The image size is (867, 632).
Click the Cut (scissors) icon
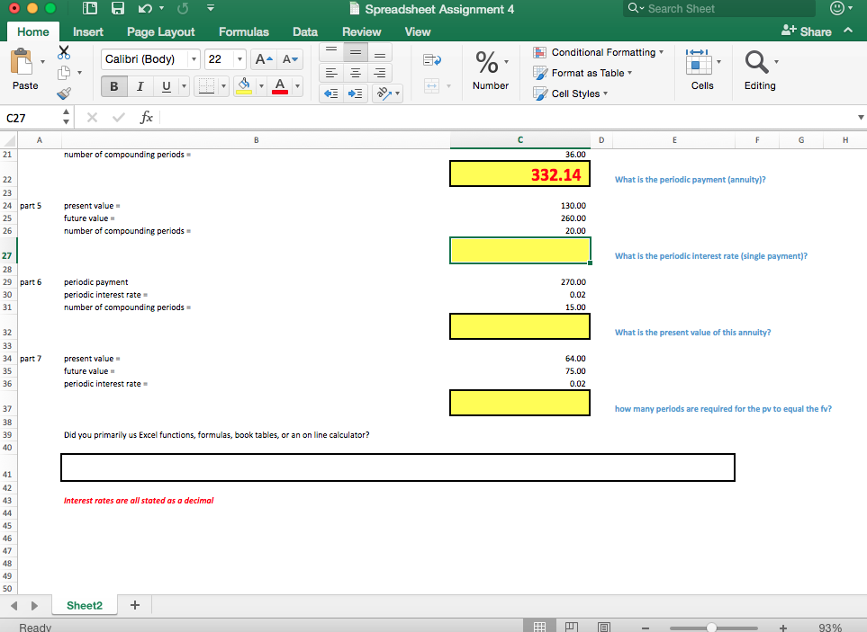pos(63,52)
